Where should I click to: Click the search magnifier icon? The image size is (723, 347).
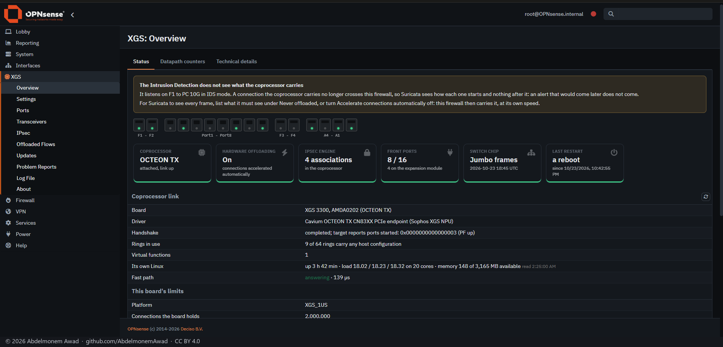tap(611, 14)
